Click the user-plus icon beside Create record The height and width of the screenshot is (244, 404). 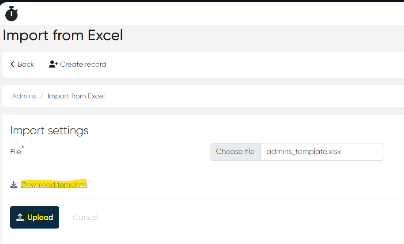click(53, 64)
